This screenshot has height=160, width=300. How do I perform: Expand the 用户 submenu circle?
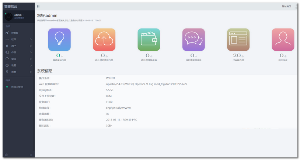pos(31,46)
